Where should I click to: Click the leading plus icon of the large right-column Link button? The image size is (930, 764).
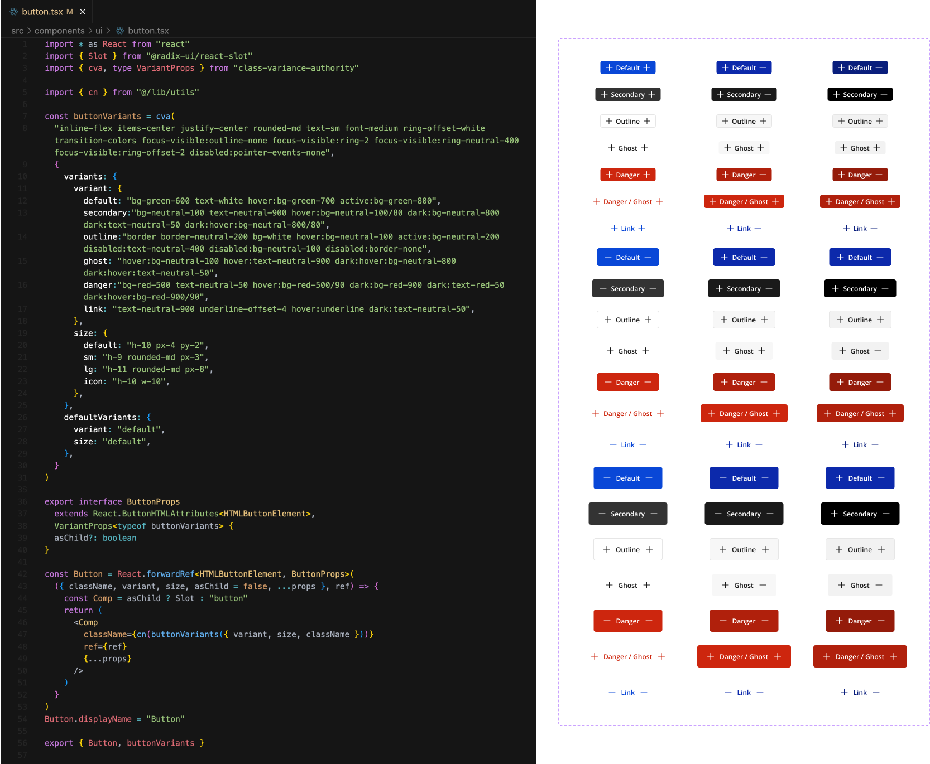(845, 692)
